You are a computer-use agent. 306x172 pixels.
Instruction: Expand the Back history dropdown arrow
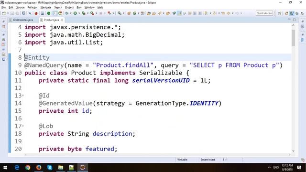click(x=233, y=13)
